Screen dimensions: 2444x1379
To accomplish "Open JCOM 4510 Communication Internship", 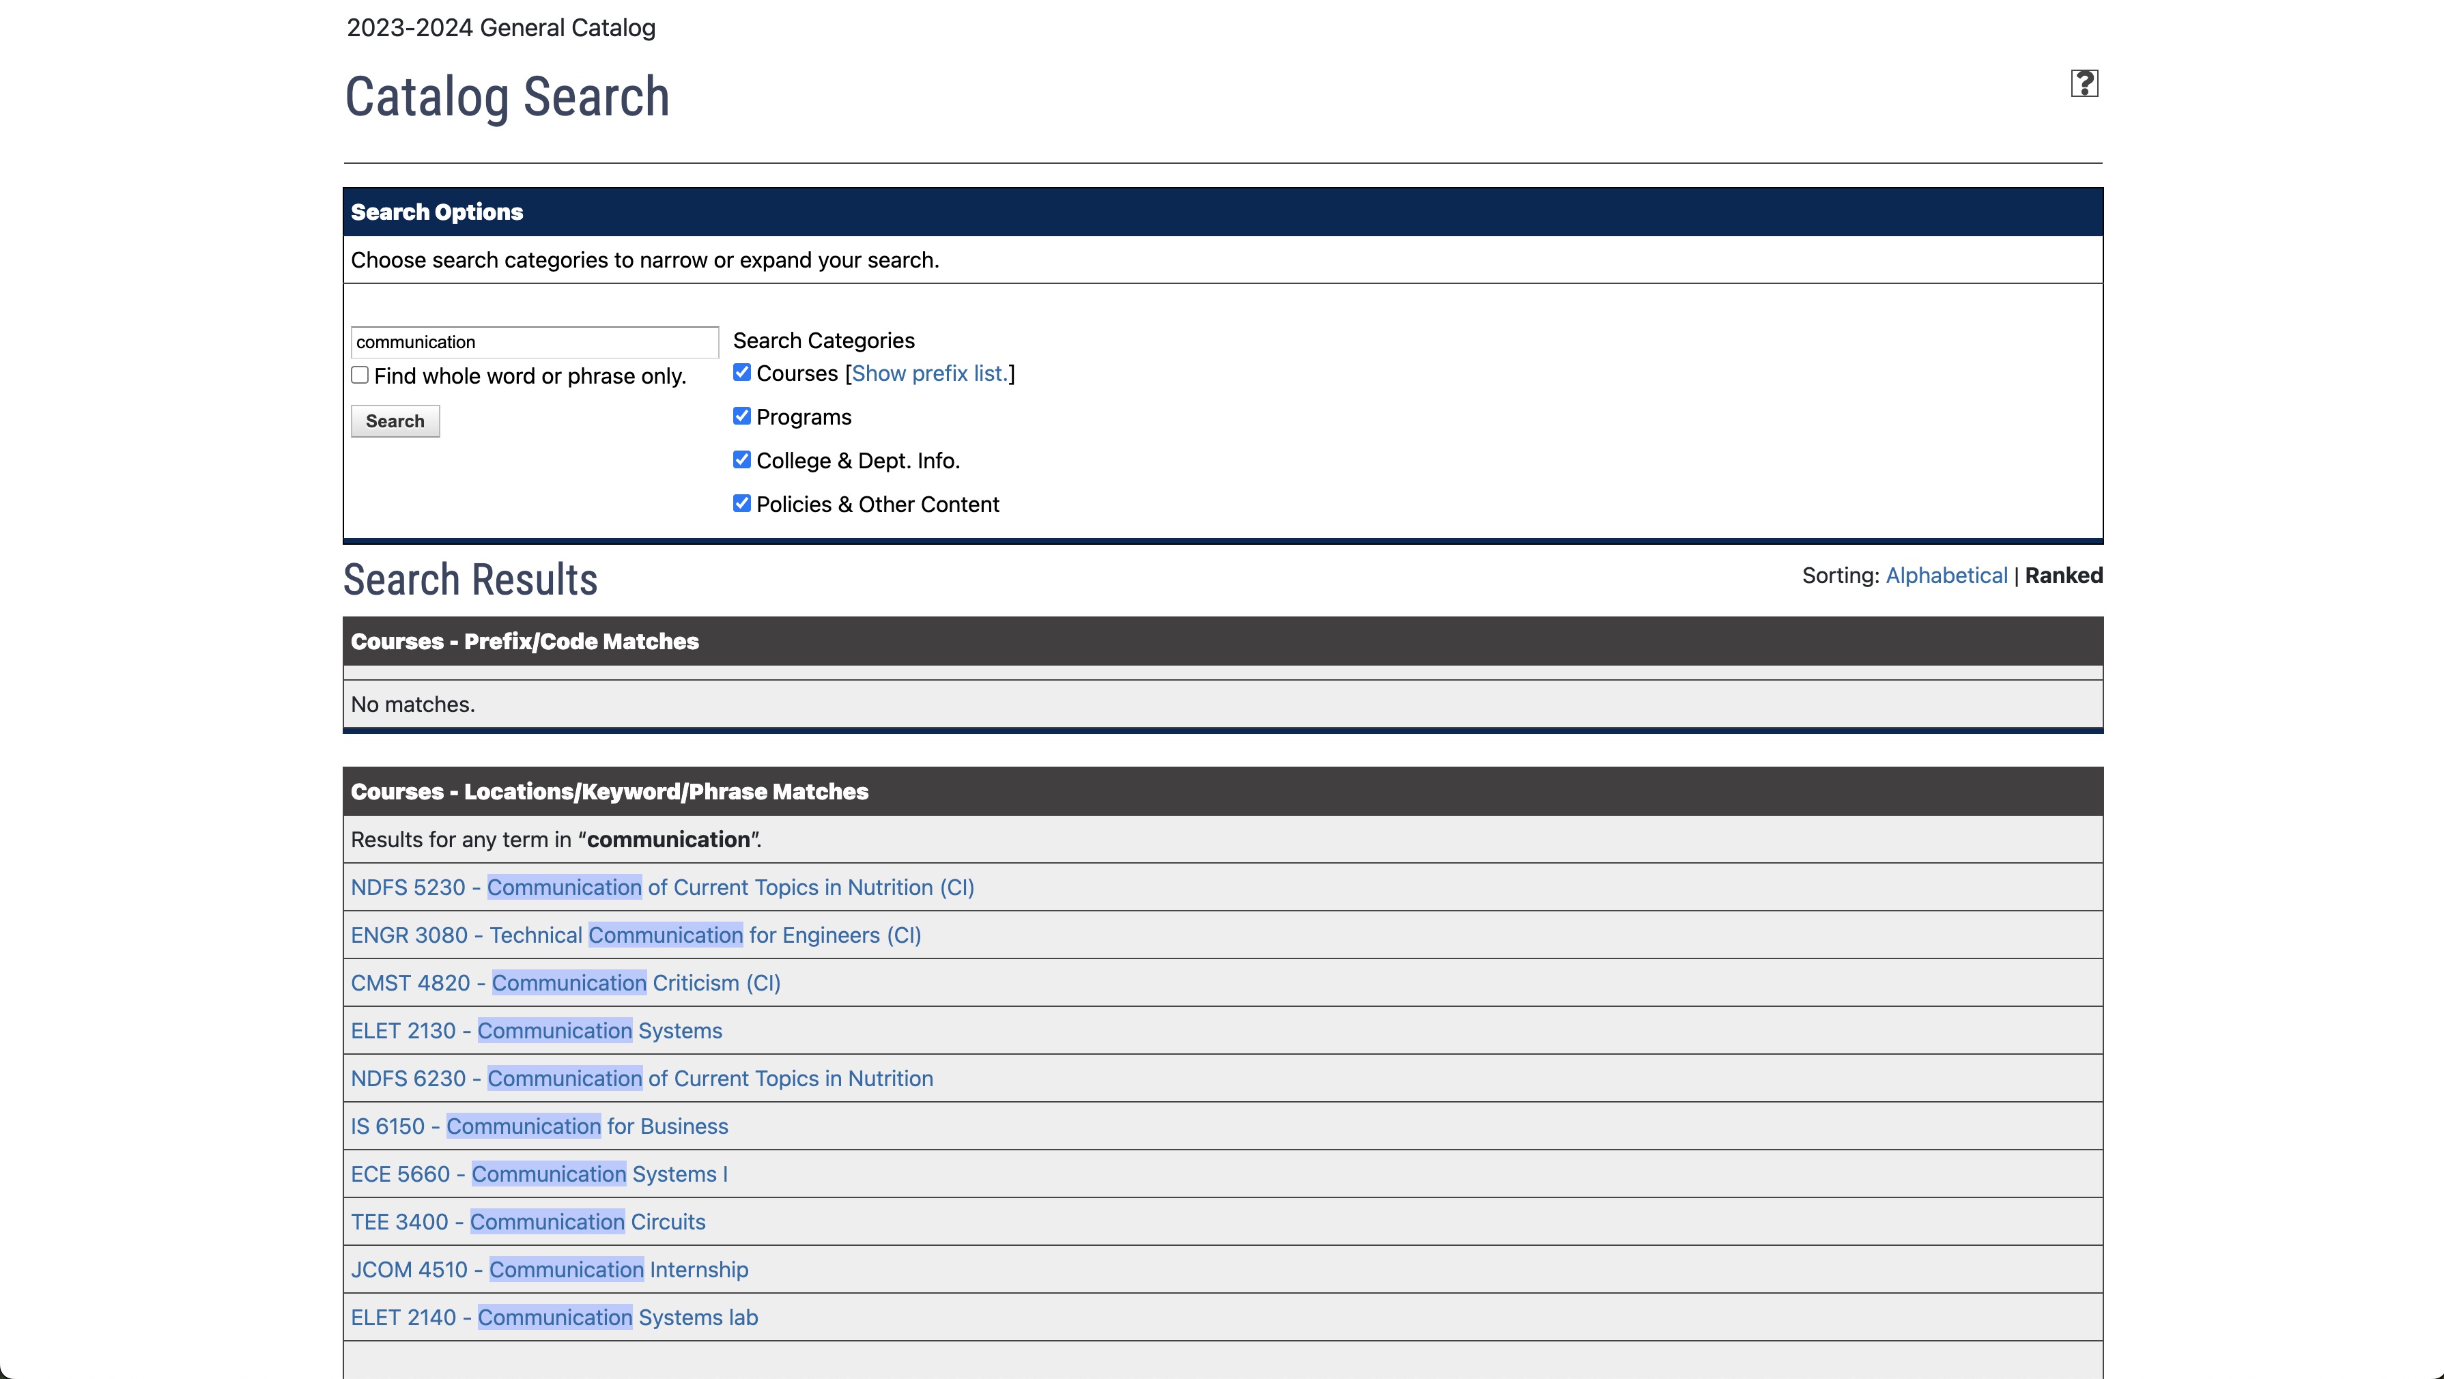I will [x=550, y=1269].
